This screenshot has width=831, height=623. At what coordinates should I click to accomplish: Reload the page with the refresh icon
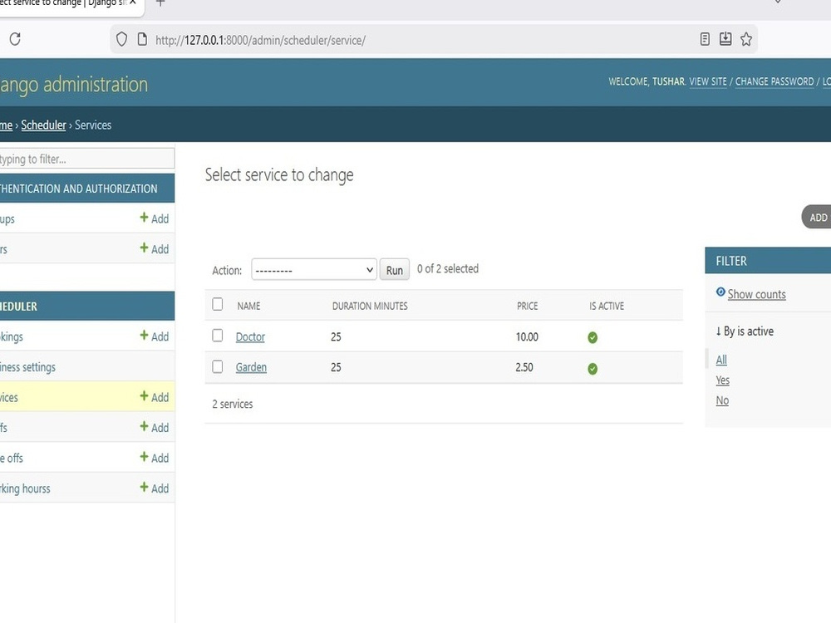[15, 39]
